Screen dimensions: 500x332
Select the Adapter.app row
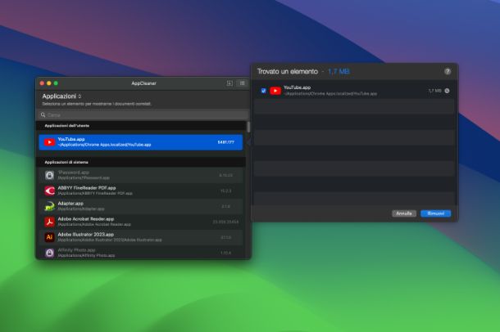point(141,206)
